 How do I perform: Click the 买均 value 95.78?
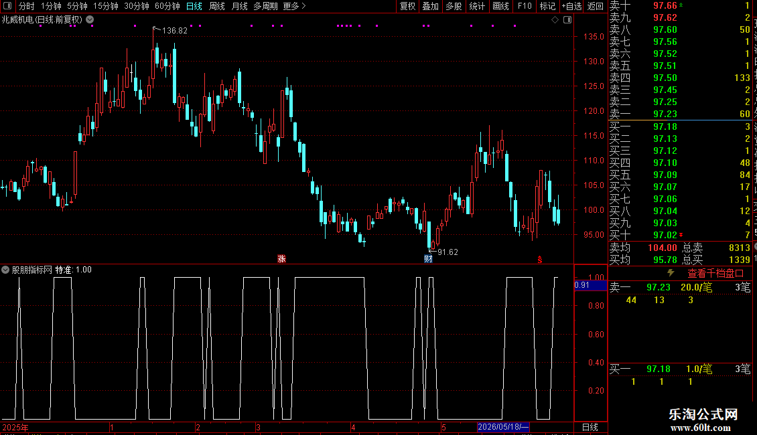[665, 260]
